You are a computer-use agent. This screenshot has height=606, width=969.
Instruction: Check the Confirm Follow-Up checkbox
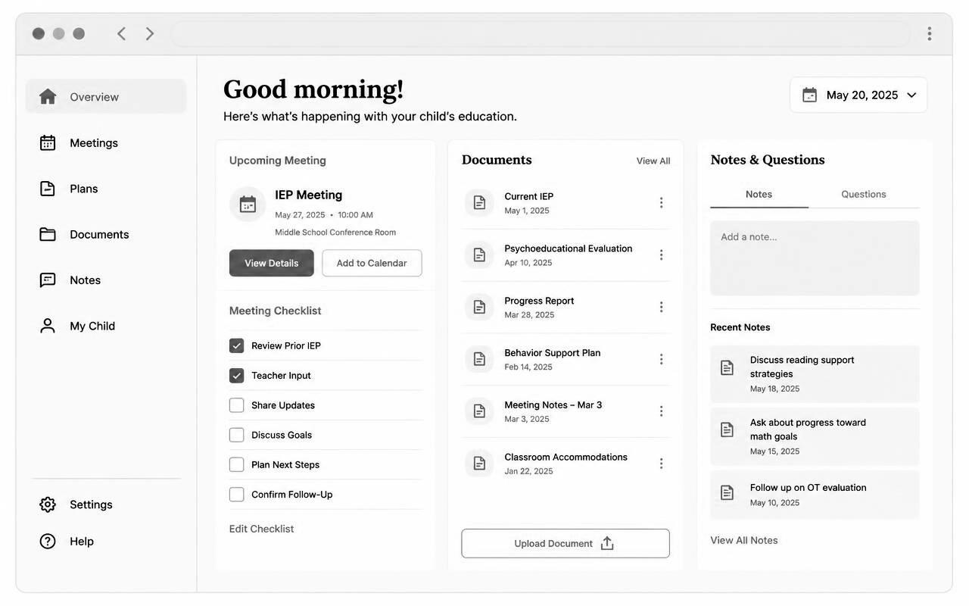tap(237, 495)
